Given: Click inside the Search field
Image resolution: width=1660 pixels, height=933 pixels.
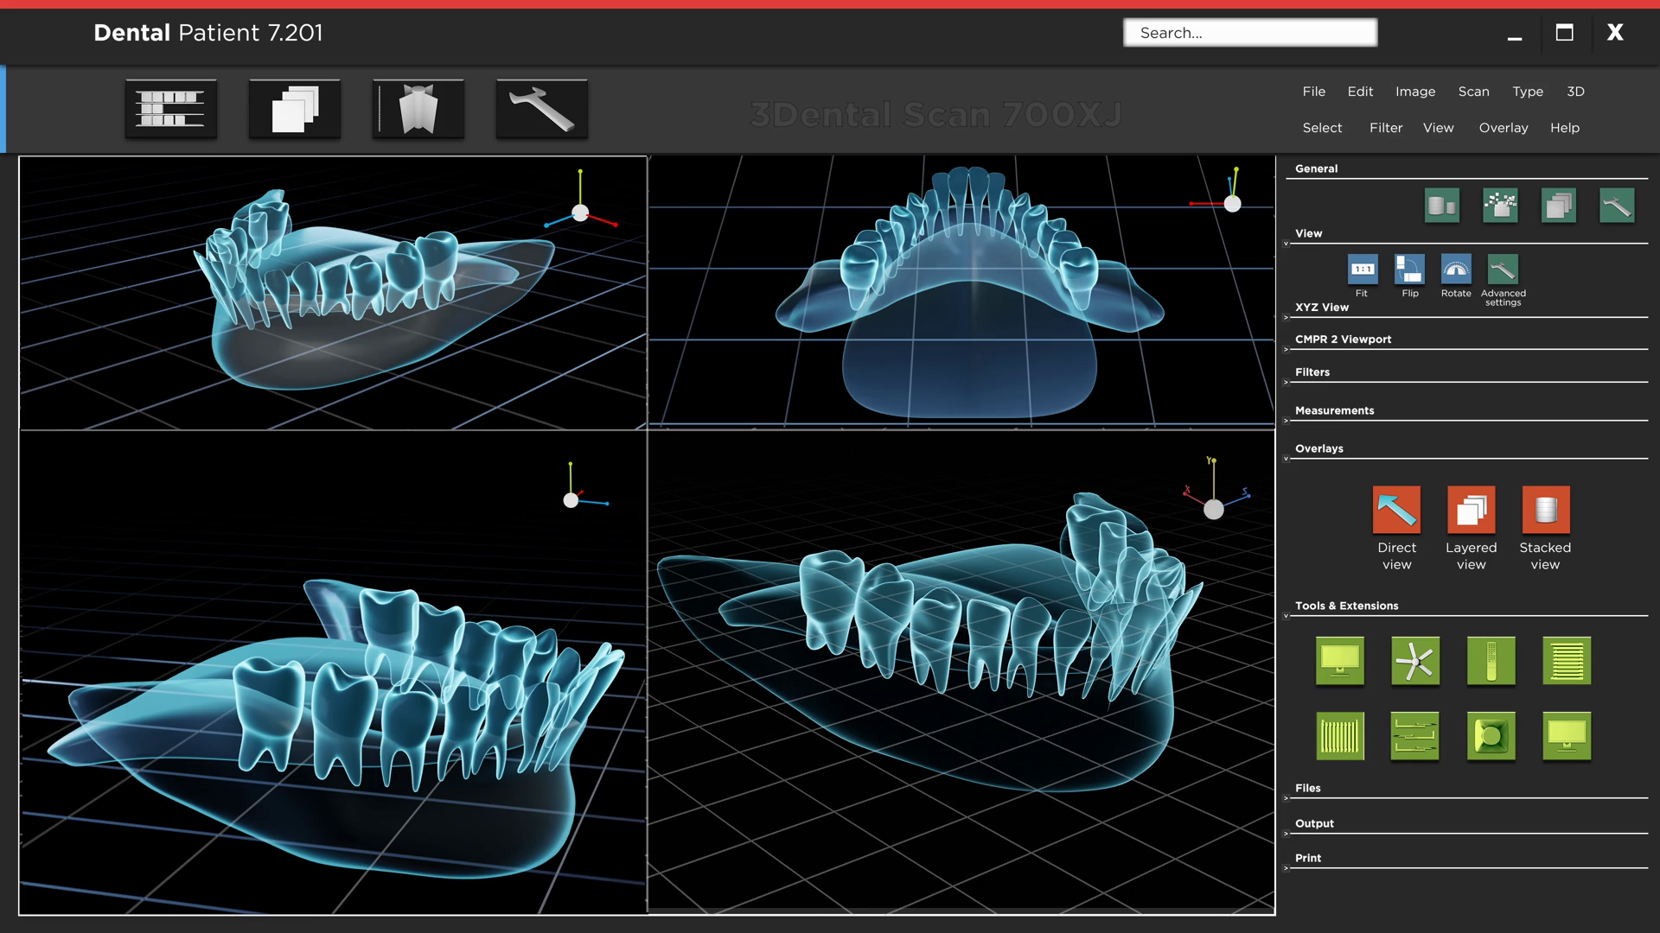Looking at the screenshot, I should pos(1249,33).
